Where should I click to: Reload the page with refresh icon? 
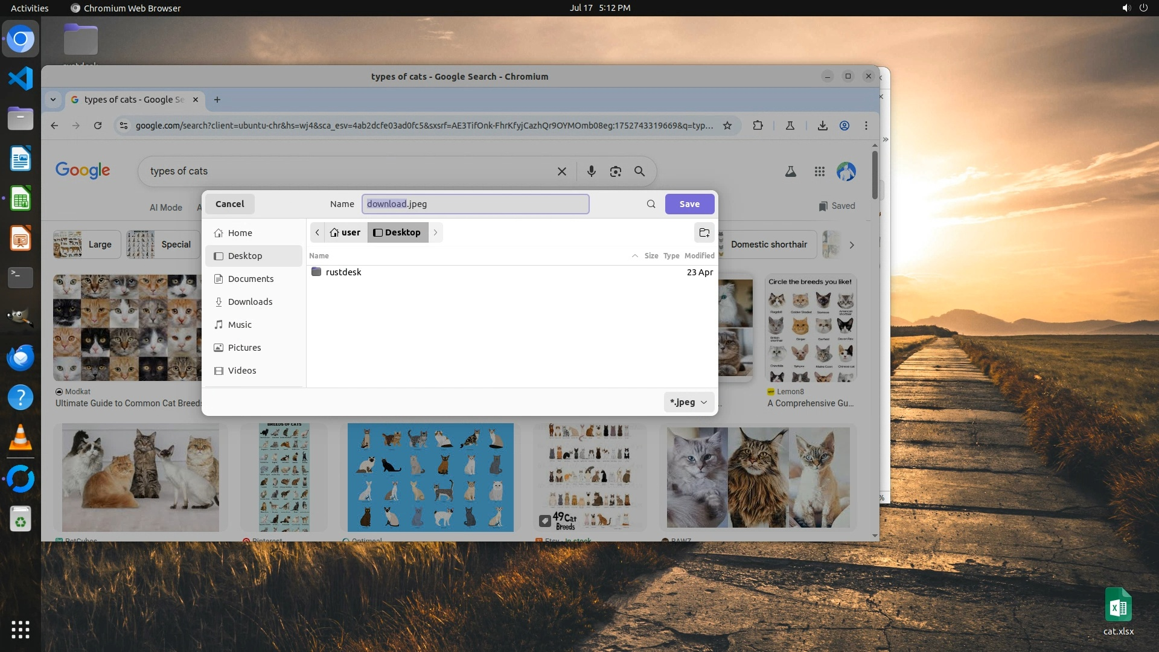(x=98, y=126)
